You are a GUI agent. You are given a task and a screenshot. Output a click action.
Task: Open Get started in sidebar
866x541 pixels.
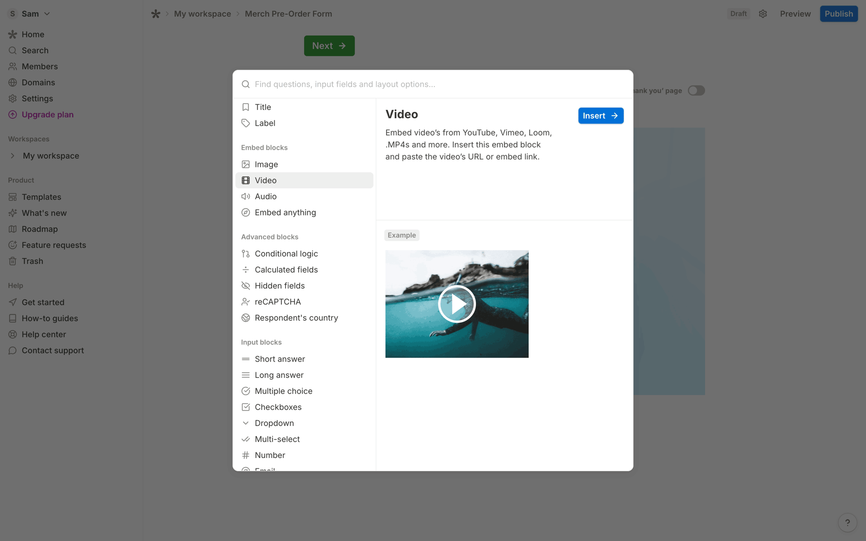coord(43,302)
